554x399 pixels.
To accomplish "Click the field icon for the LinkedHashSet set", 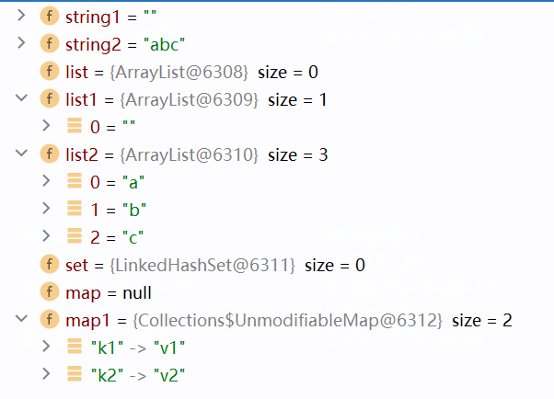I will [x=50, y=265].
